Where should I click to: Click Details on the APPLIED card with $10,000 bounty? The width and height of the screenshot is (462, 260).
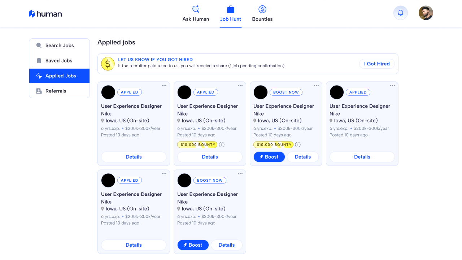[210, 157]
